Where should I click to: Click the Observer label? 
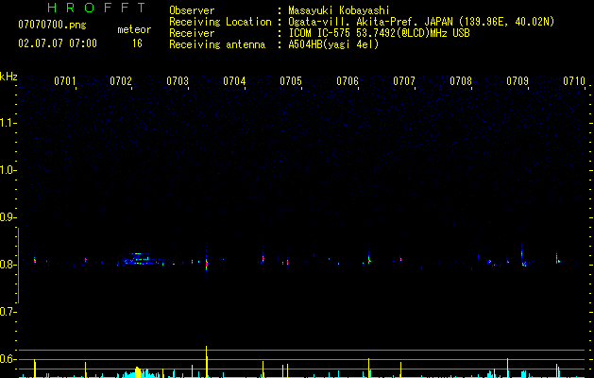(x=192, y=10)
